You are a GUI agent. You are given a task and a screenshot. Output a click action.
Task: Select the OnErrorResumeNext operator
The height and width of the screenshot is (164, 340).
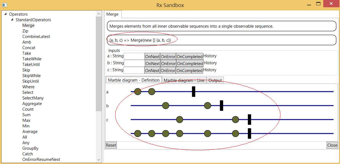point(41,160)
